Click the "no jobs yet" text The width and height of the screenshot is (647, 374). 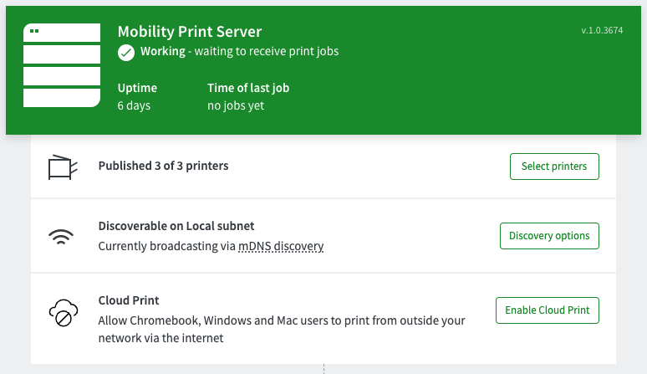pyautogui.click(x=236, y=105)
